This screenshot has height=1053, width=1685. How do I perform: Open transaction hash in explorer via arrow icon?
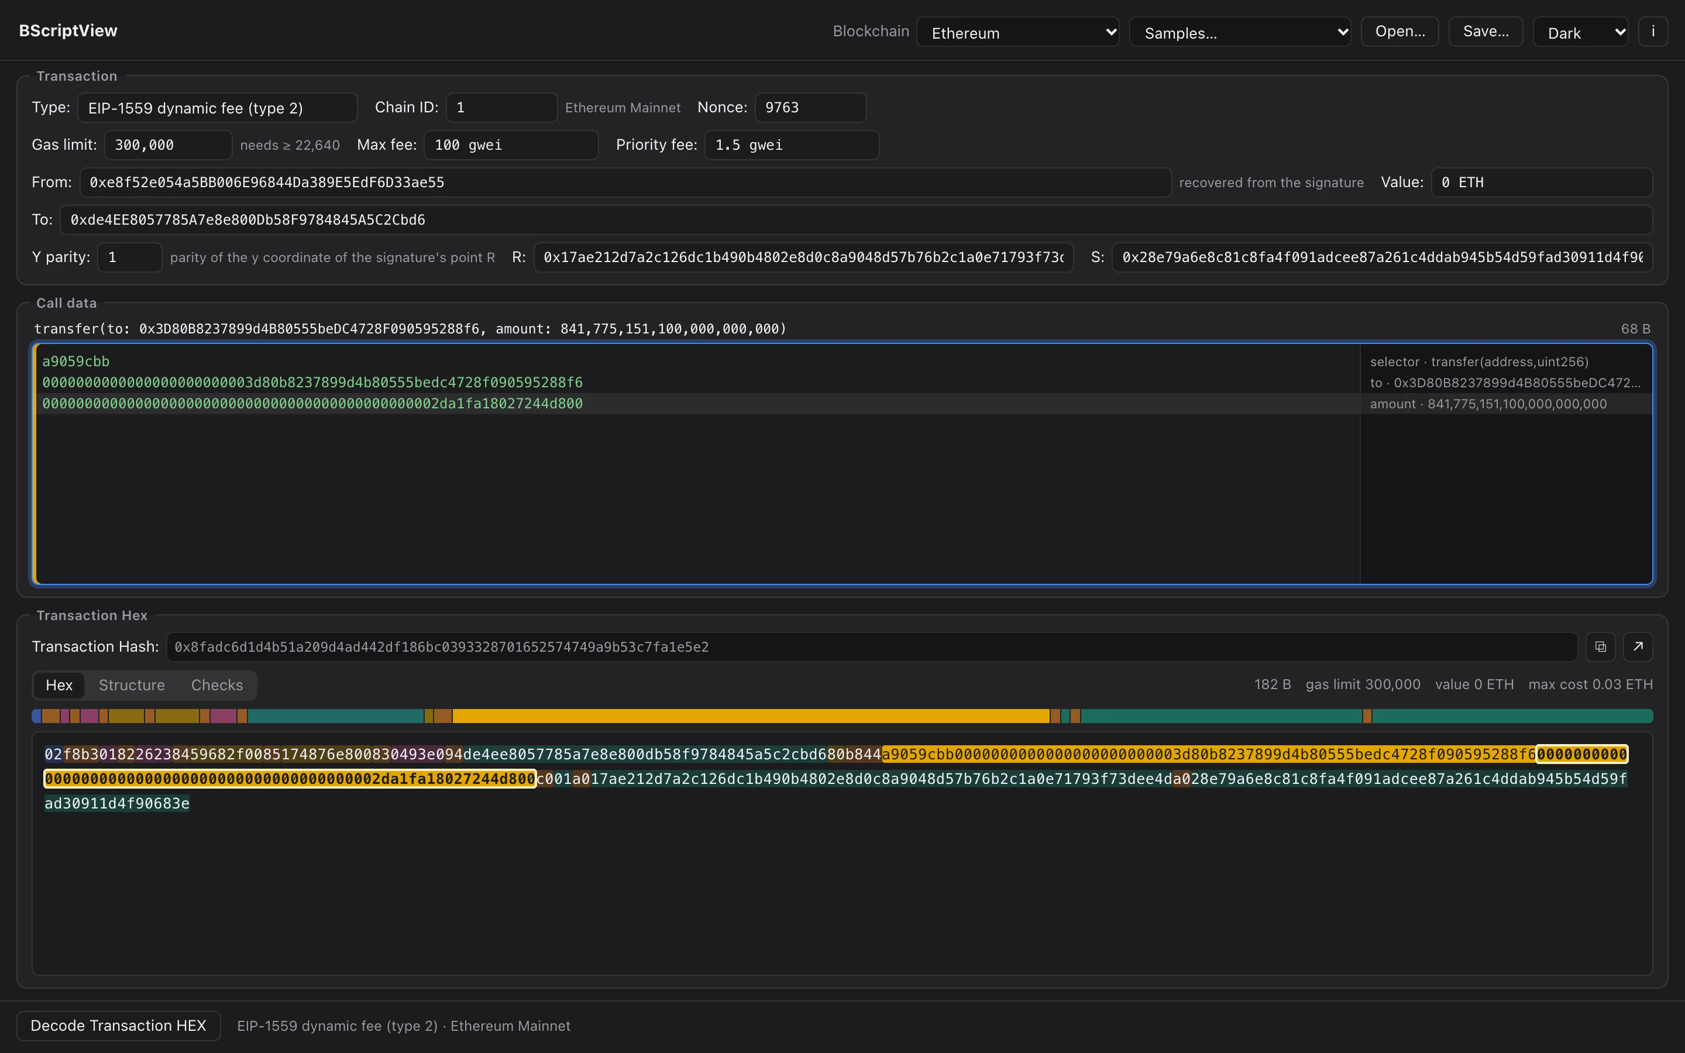(1638, 647)
